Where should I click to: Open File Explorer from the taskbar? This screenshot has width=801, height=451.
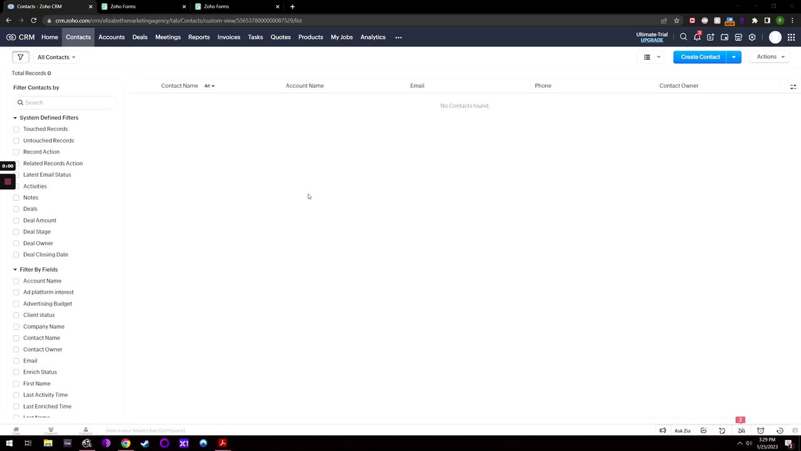(48, 443)
